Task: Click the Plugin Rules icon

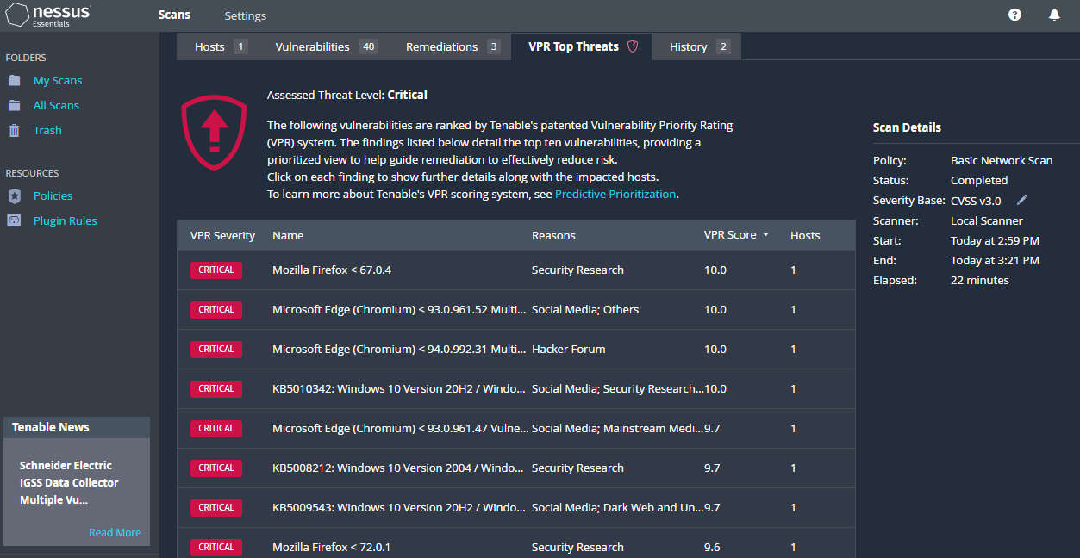Action: tap(15, 220)
